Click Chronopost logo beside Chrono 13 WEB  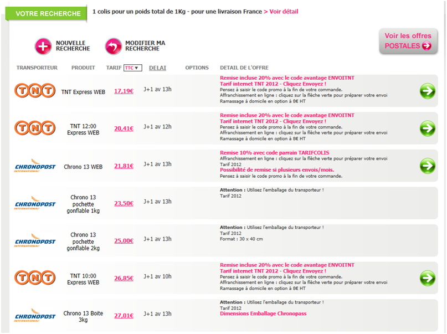click(x=35, y=166)
